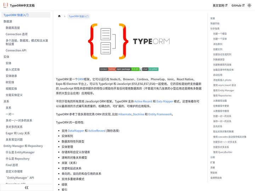Image resolution: width=255 pixels, height=191 pixels.
Task: Open 多对一/一对多的关系 in the sidebar
Action: pos(19,120)
